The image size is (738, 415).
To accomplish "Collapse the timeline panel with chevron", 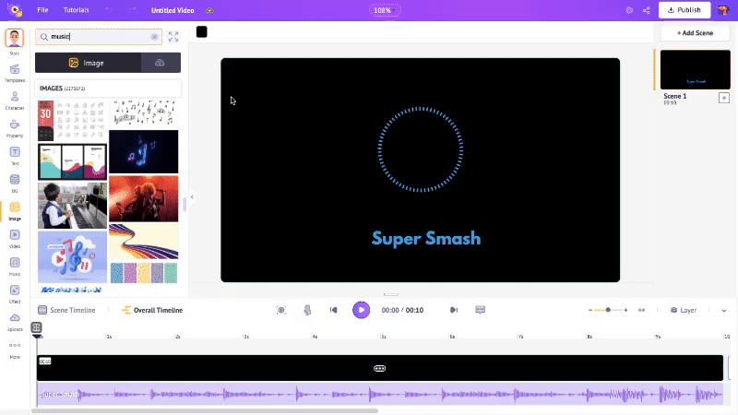I will pos(723,310).
